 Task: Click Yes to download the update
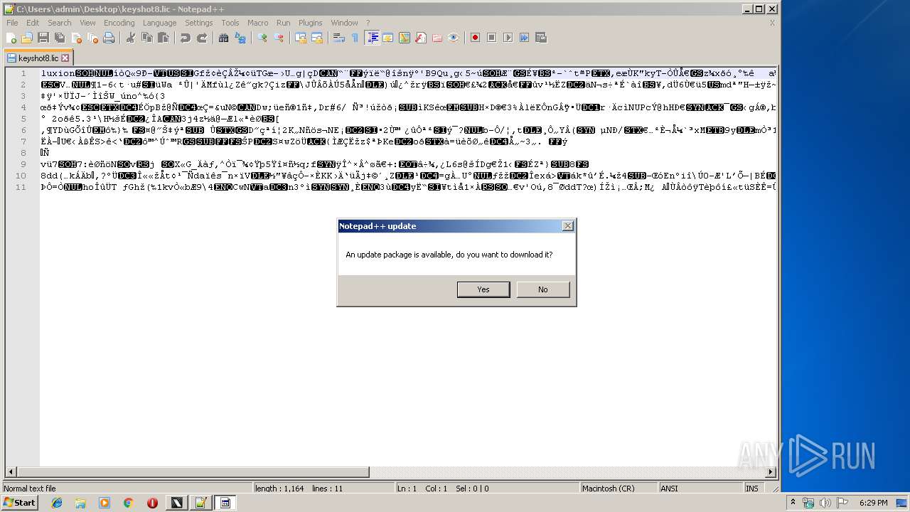click(483, 289)
